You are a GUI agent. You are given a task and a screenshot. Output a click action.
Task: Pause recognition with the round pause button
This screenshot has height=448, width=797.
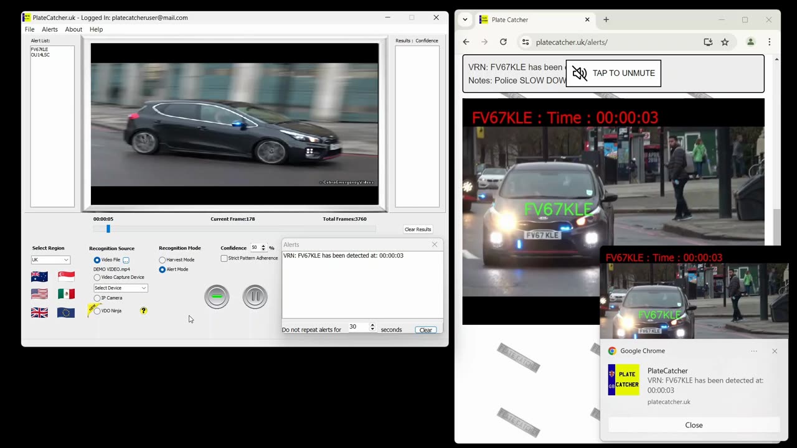pos(255,297)
